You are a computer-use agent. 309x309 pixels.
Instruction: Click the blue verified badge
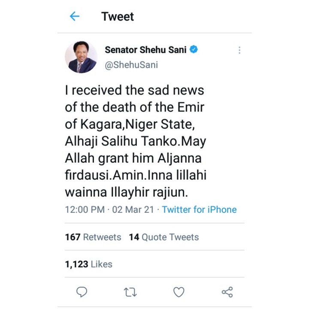tap(194, 49)
